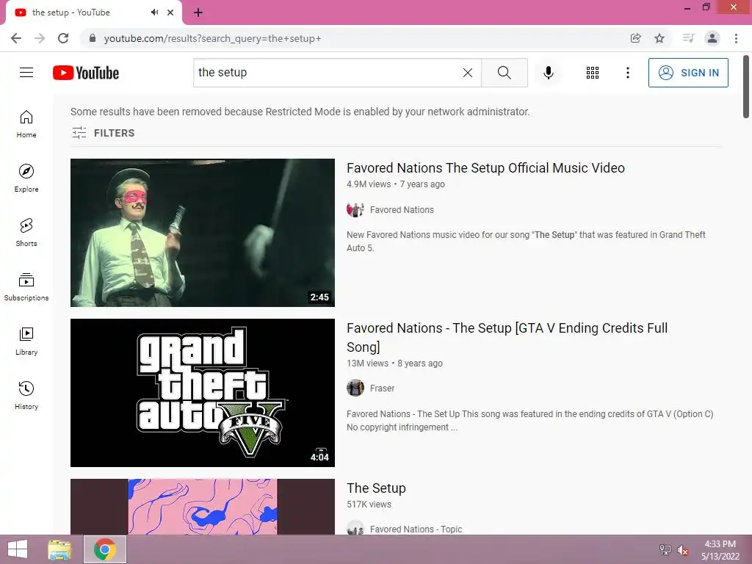Select the 'the setup - YouTube' tab
This screenshot has width=752, height=564.
coord(93,13)
